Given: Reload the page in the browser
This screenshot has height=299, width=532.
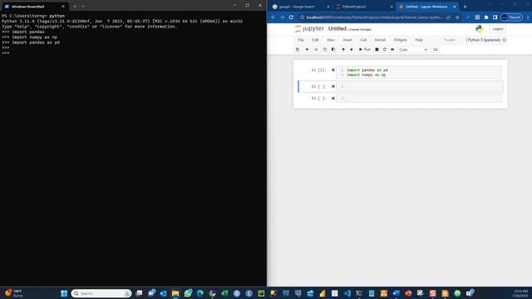Looking at the screenshot, I should tap(291, 17).
